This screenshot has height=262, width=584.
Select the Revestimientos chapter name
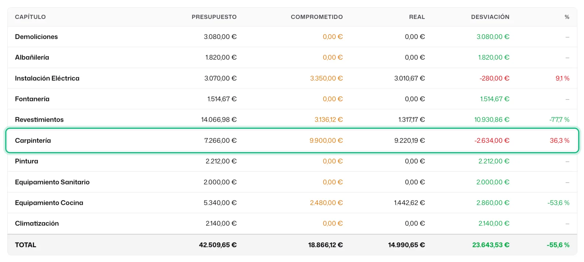tap(39, 120)
